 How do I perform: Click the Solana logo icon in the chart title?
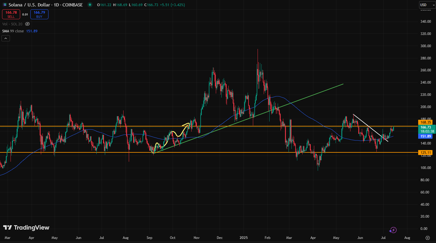pos(4,5)
